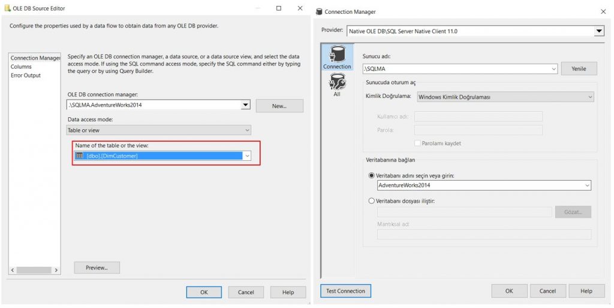Image resolution: width=614 pixels, height=308 pixels.
Task: Select Connection Manager page in Source Editor
Action: click(x=35, y=58)
